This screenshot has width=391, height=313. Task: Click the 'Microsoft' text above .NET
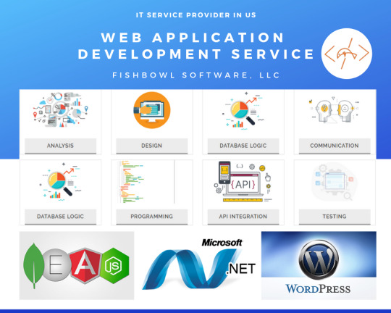(222, 243)
